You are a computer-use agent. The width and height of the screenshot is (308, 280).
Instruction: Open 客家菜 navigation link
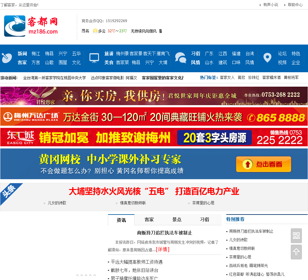123,62
